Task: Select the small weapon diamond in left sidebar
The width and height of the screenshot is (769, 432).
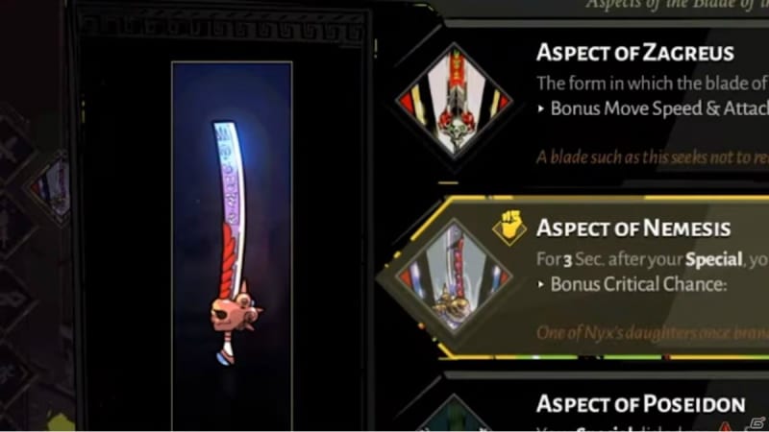Action: (x=51, y=187)
